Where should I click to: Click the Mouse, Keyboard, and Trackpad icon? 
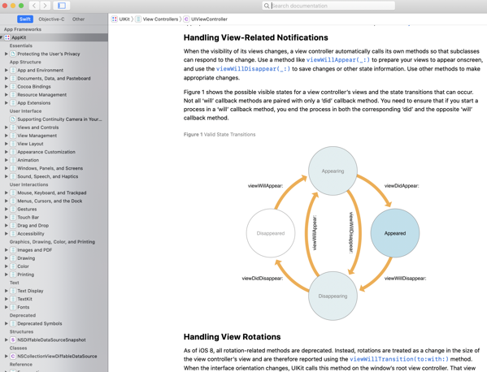click(13, 192)
